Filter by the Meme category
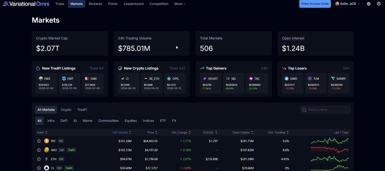The width and height of the screenshot is (385, 171). (x=88, y=121)
